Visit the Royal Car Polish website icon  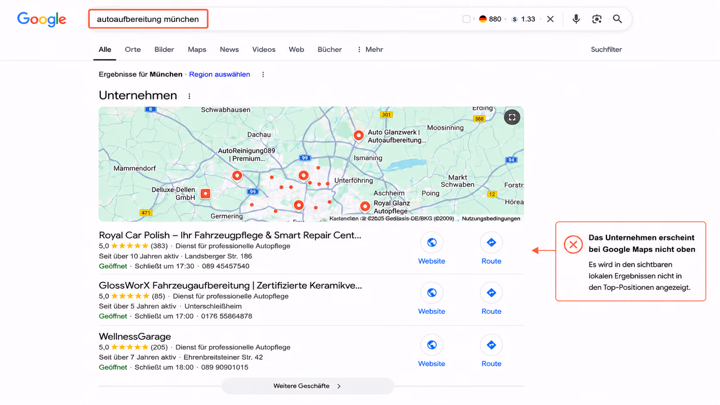click(x=431, y=242)
